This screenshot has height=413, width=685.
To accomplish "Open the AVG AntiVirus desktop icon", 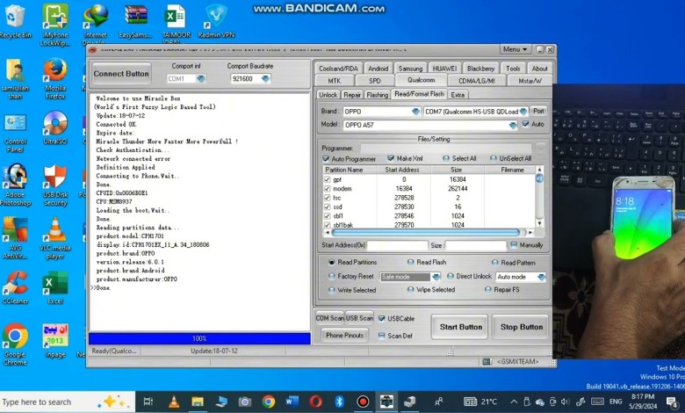I will (x=15, y=239).
